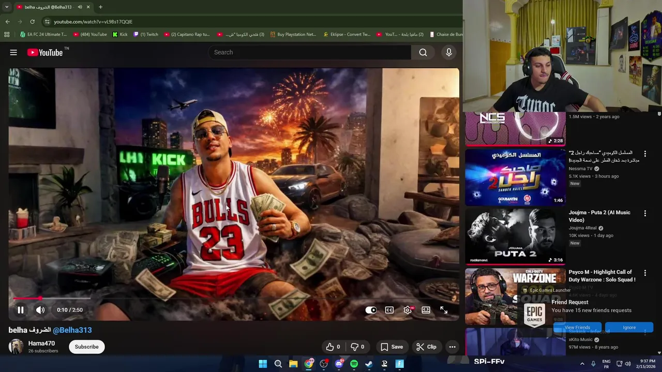This screenshot has width=662, height=372.
Task: Open Steam from the taskbar
Action: [369, 364]
